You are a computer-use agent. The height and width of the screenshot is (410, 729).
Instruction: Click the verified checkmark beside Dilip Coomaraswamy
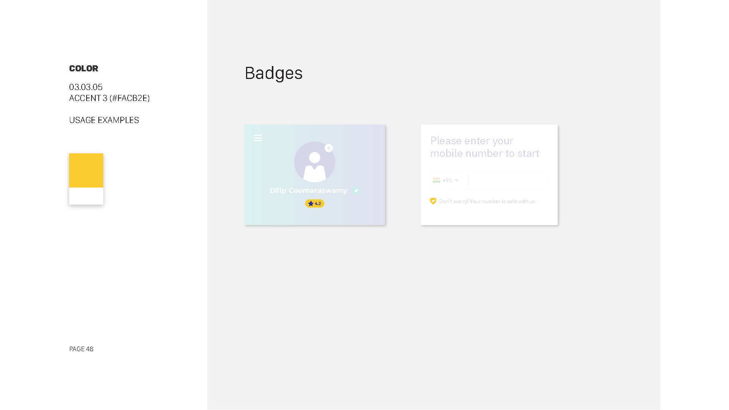click(356, 191)
